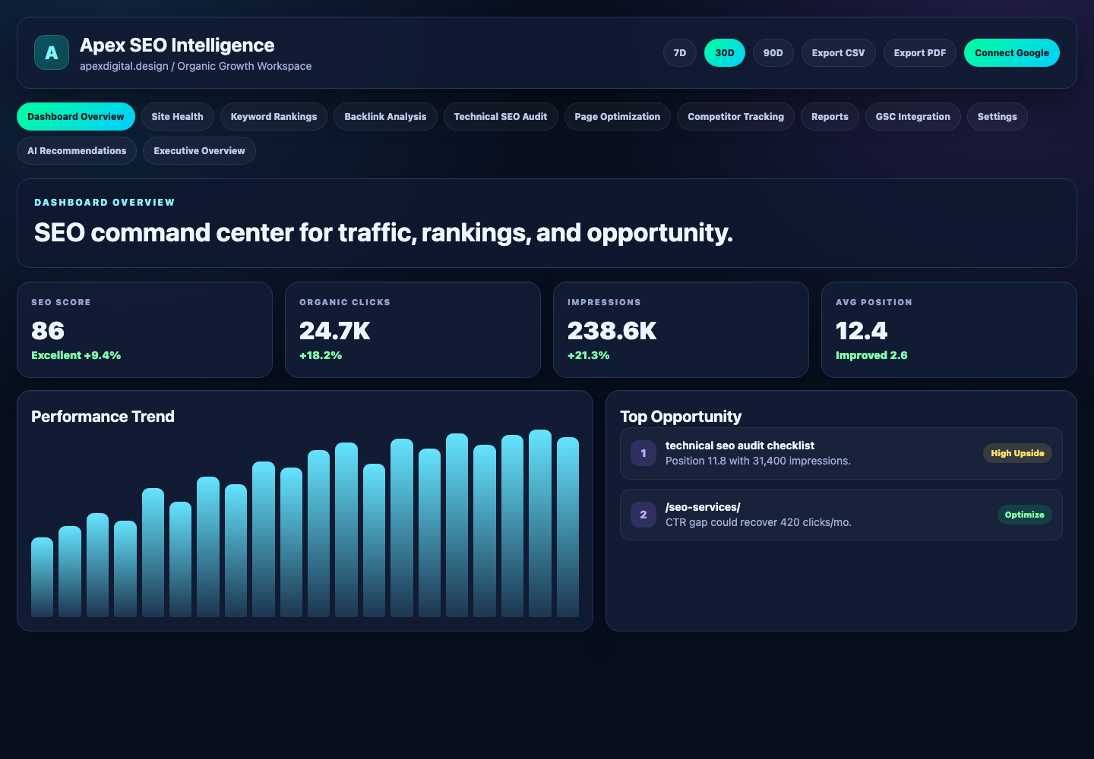Image resolution: width=1094 pixels, height=759 pixels.
Task: Click the Avg Position card
Action: click(x=949, y=330)
